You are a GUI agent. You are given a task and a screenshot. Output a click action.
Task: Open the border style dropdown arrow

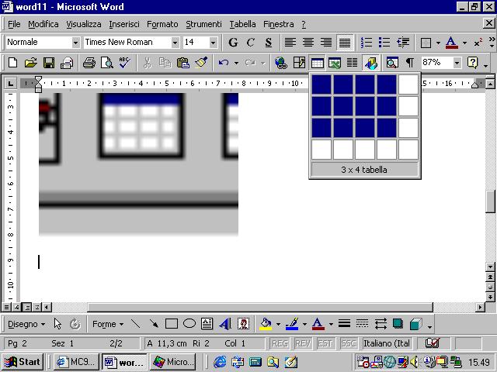point(438,43)
